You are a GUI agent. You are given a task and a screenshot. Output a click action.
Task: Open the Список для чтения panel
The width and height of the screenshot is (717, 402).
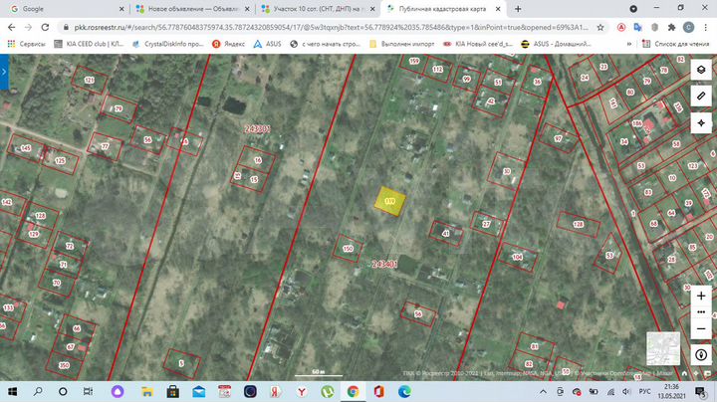click(x=675, y=44)
